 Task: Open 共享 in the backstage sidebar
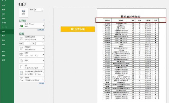pos(3,36)
